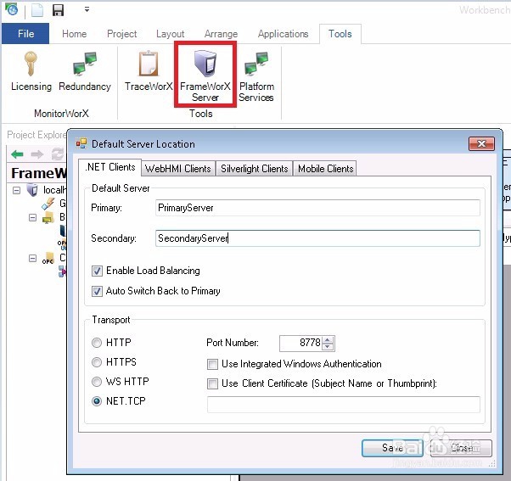Select the localhost server node icon
Screen dimensions: 511x481
pyautogui.click(x=32, y=190)
